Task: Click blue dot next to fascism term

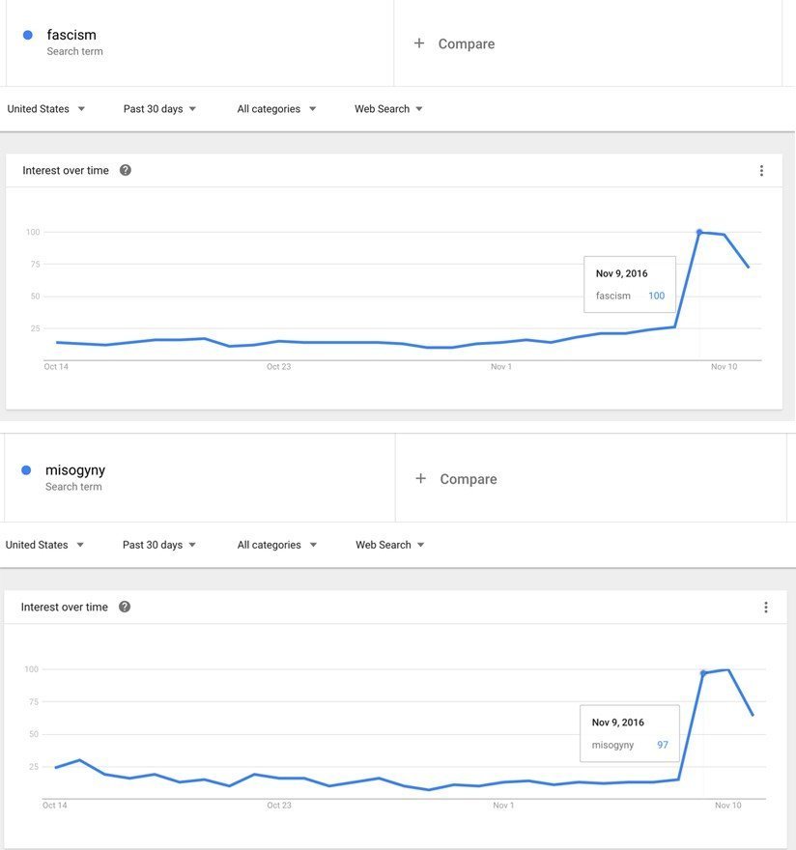Action: point(27,36)
